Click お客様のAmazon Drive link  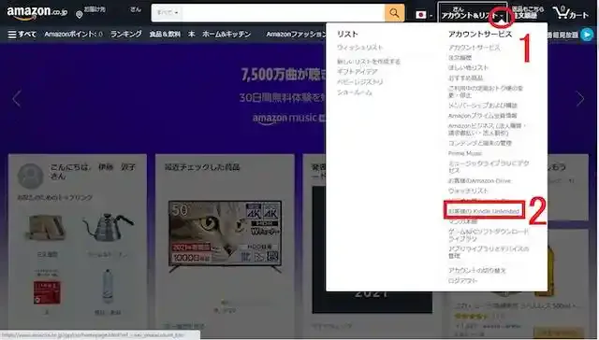(479, 180)
